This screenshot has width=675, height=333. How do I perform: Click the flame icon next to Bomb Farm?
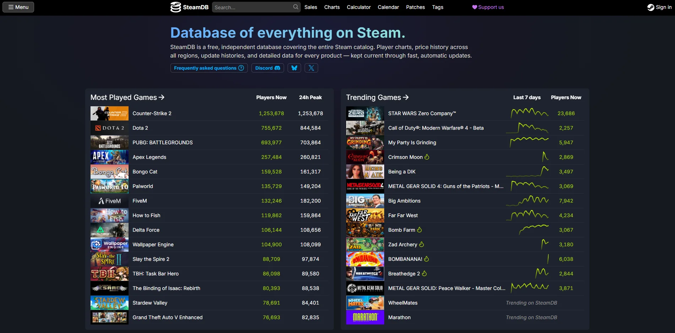(419, 230)
